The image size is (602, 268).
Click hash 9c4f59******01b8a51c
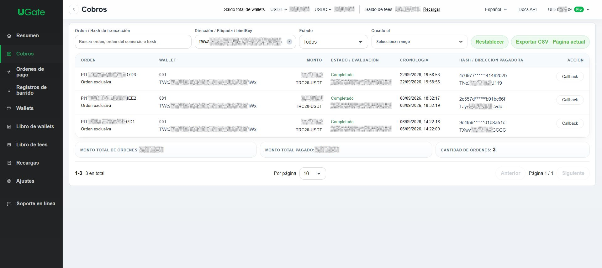tap(482, 122)
